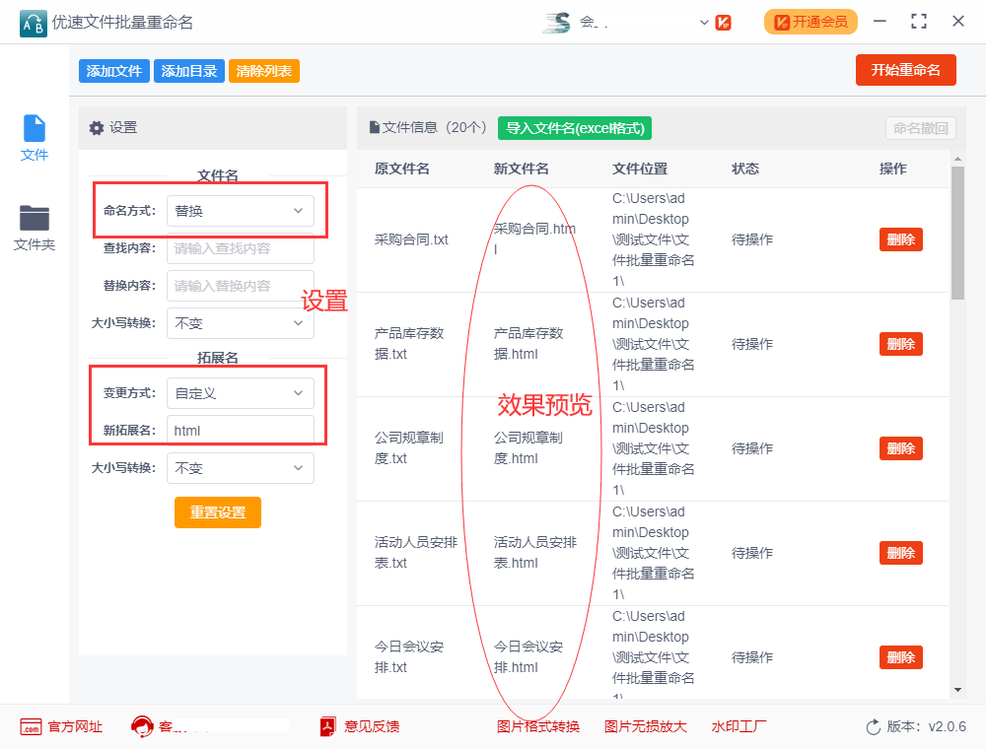Open the file name 大小写转换 dropdown

tap(241, 323)
